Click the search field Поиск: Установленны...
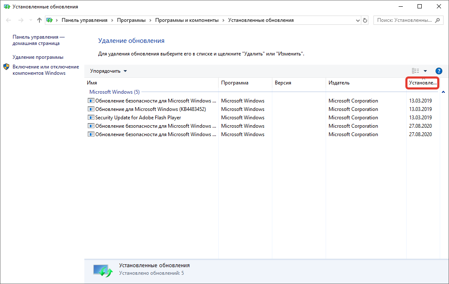449x284 pixels. [404, 20]
